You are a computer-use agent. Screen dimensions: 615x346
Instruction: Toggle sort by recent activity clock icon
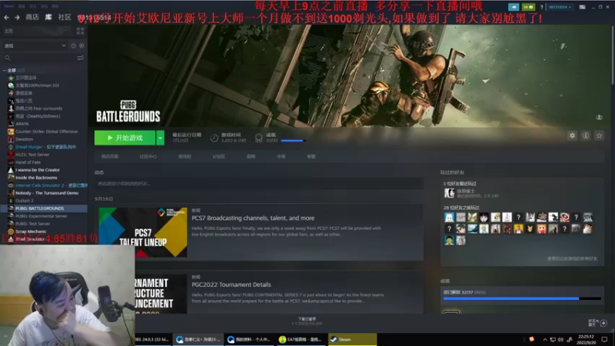tap(73, 46)
